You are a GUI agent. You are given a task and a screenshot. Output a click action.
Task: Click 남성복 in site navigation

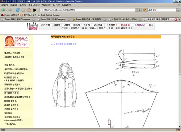[x=67, y=25]
